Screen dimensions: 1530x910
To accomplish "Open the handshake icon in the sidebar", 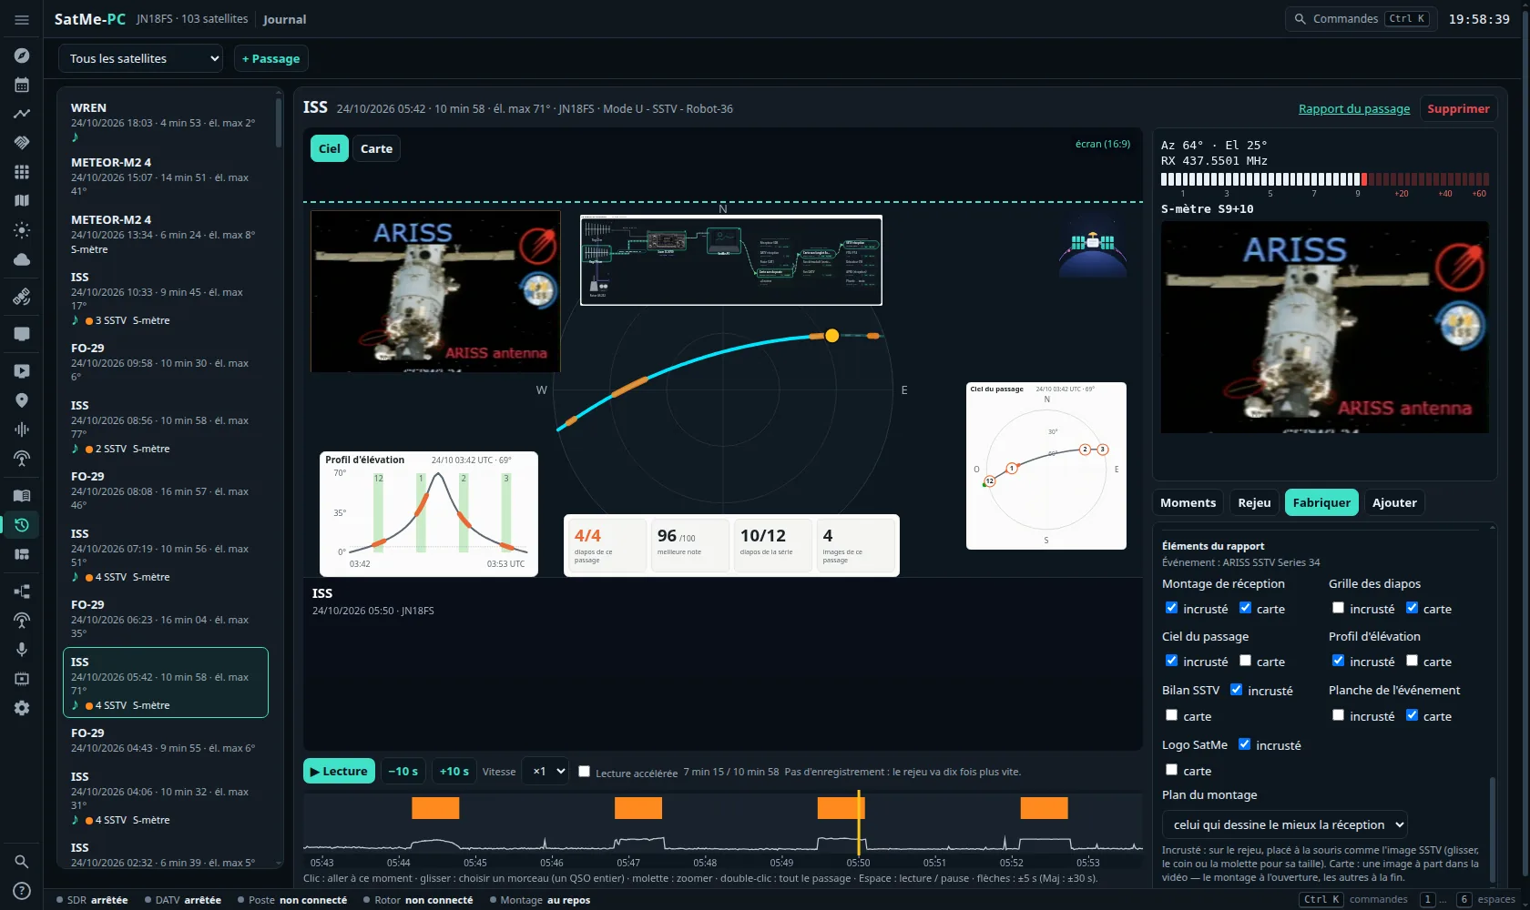I will pos(22,143).
